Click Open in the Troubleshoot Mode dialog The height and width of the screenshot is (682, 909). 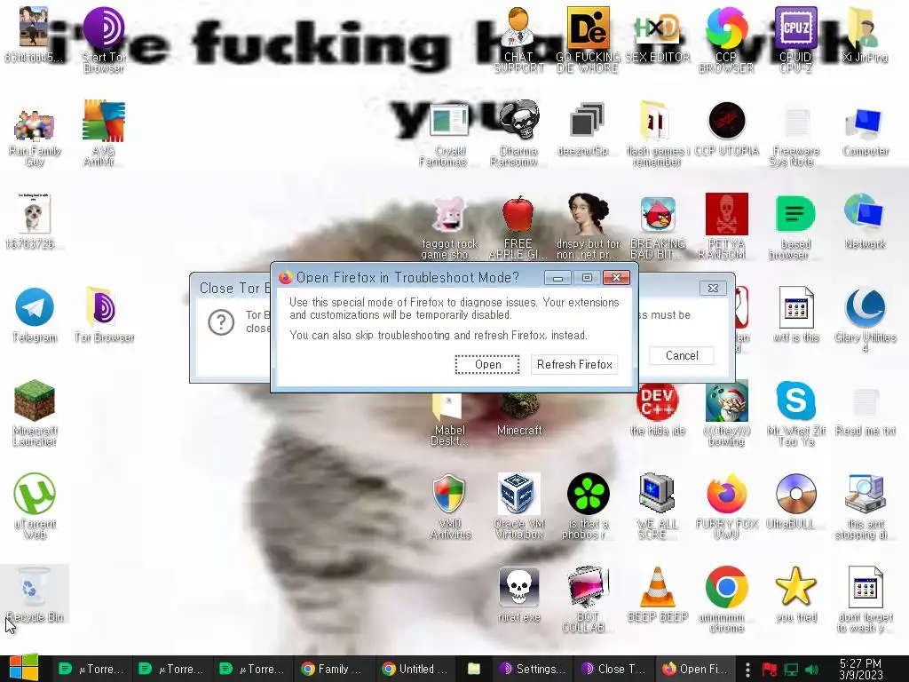487,364
